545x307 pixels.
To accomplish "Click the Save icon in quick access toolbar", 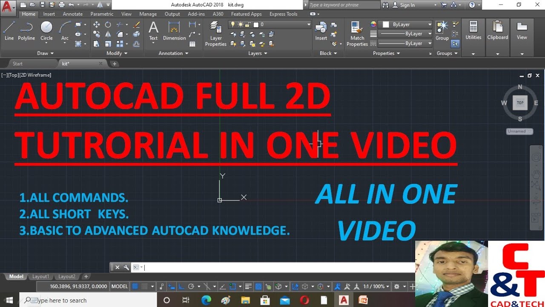I will [42, 5].
